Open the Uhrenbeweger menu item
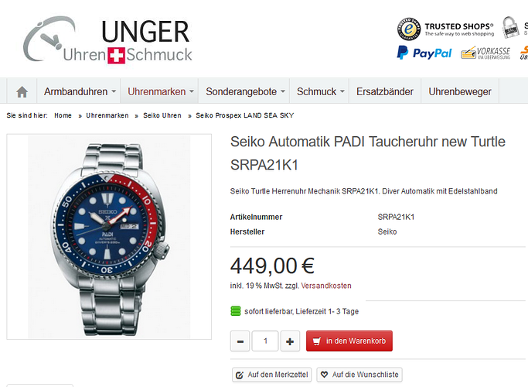528x387 pixels. coord(460,91)
